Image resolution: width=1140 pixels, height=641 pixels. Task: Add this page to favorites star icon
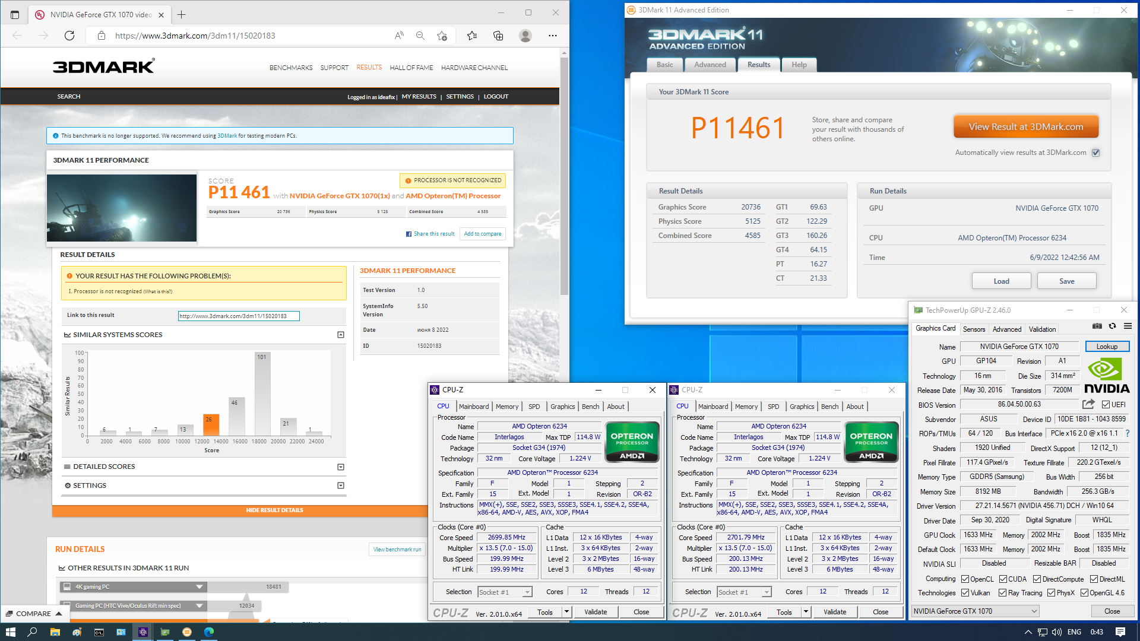point(442,36)
